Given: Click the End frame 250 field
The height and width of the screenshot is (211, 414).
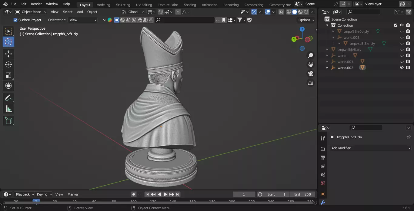Looking at the screenshot, I should 302,194.
